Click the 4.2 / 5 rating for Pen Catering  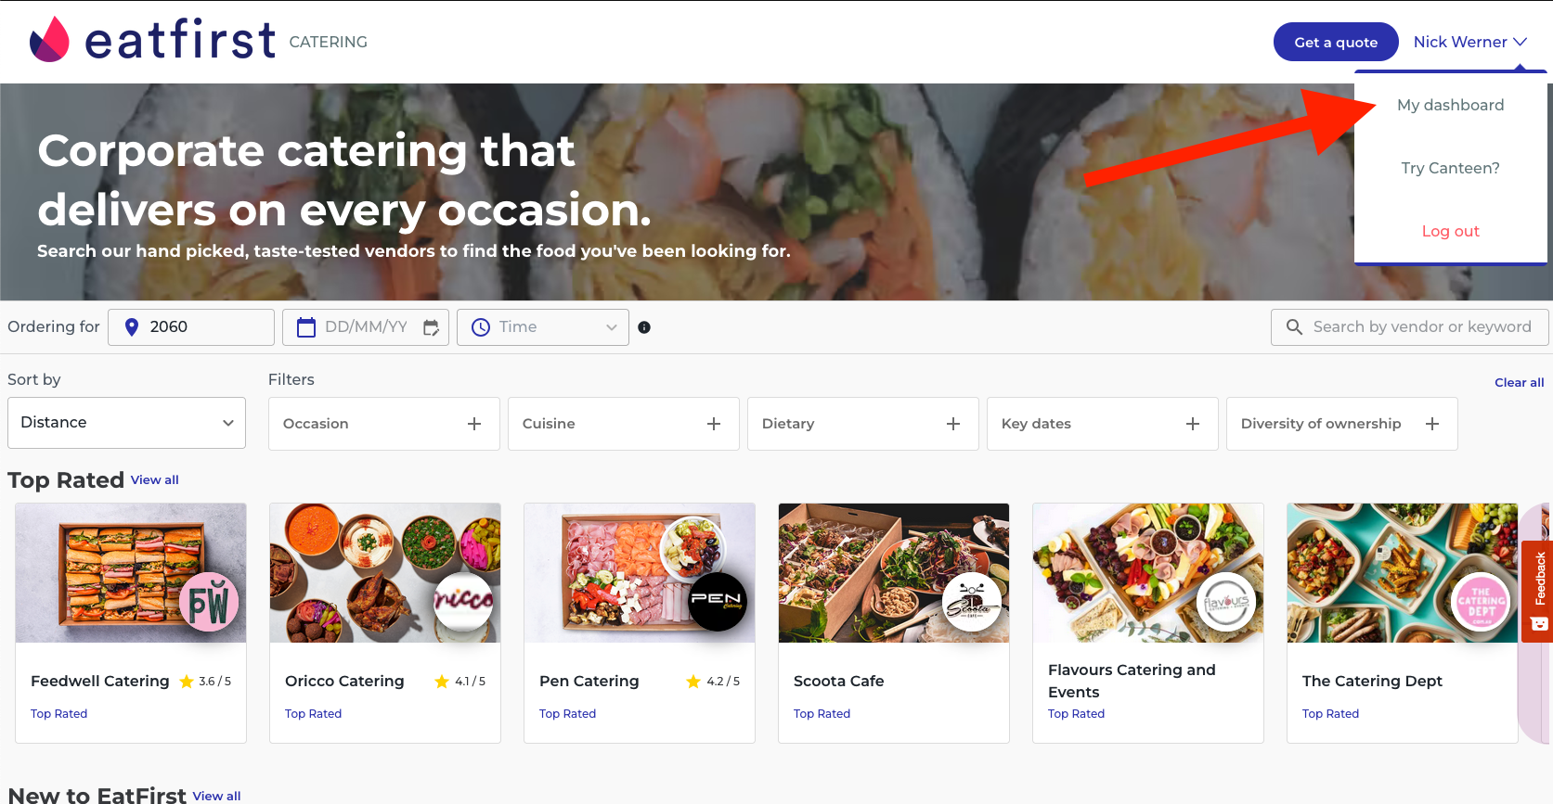[x=723, y=682]
